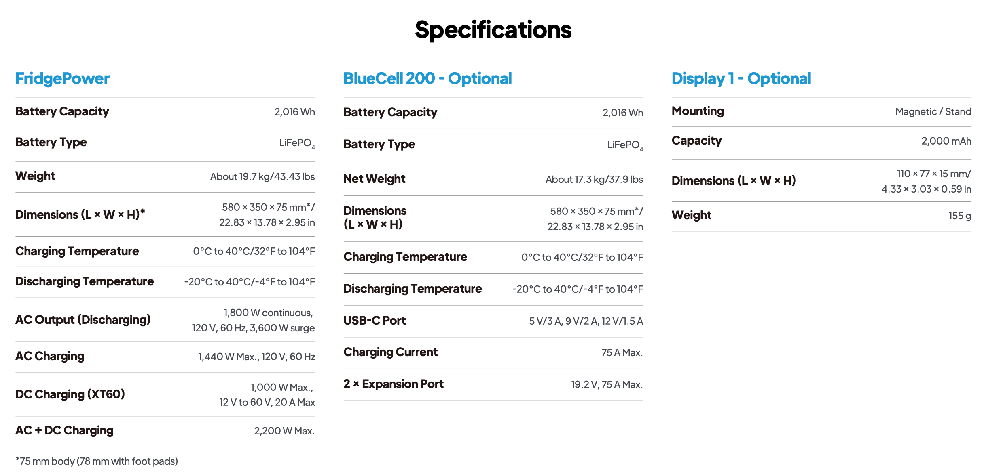Click the 2 × Expansion Port label
This screenshot has height=474, width=984.
[x=393, y=384]
